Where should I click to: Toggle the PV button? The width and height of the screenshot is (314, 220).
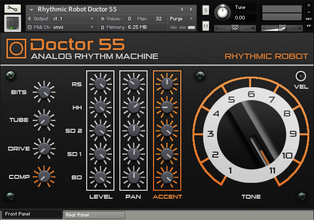[309, 26]
